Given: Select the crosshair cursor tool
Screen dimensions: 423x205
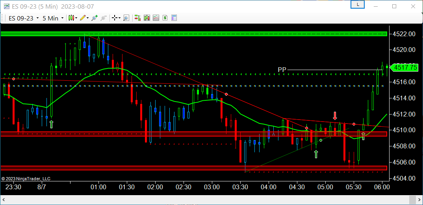Looking at the screenshot, I should pos(114,18).
